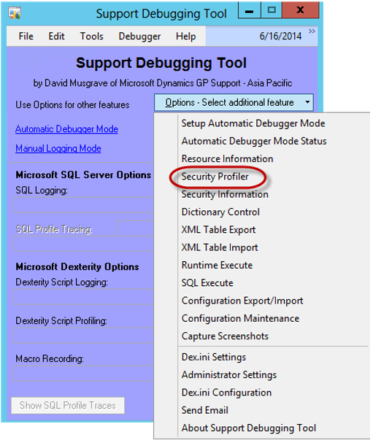Open the Help menu
Viewport: 373px width, 443px height.
click(x=185, y=36)
